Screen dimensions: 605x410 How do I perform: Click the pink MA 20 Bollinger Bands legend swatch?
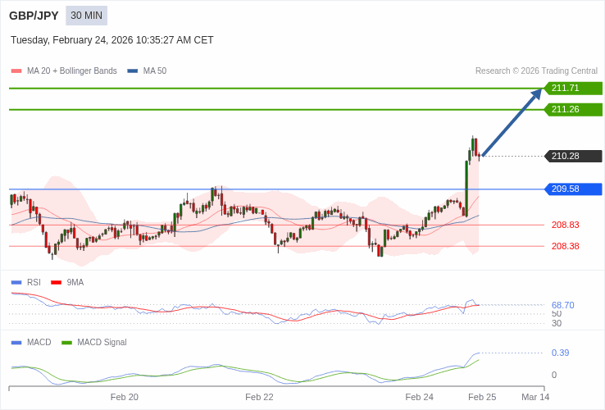tap(16, 71)
